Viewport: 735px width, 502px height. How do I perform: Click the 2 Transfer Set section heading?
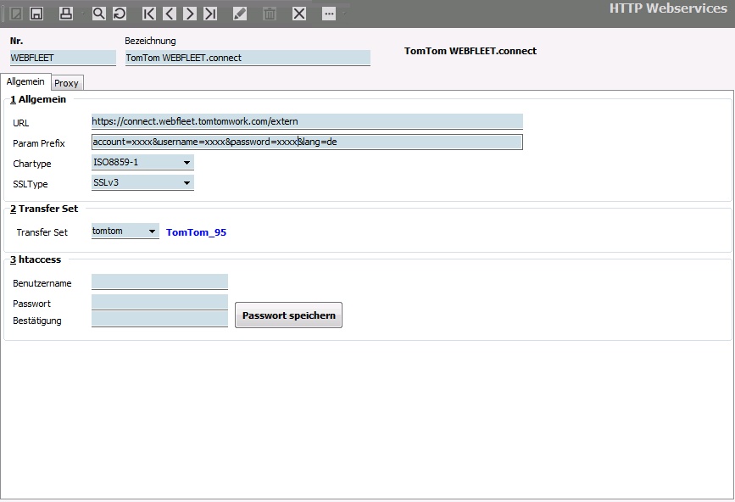pyautogui.click(x=44, y=209)
